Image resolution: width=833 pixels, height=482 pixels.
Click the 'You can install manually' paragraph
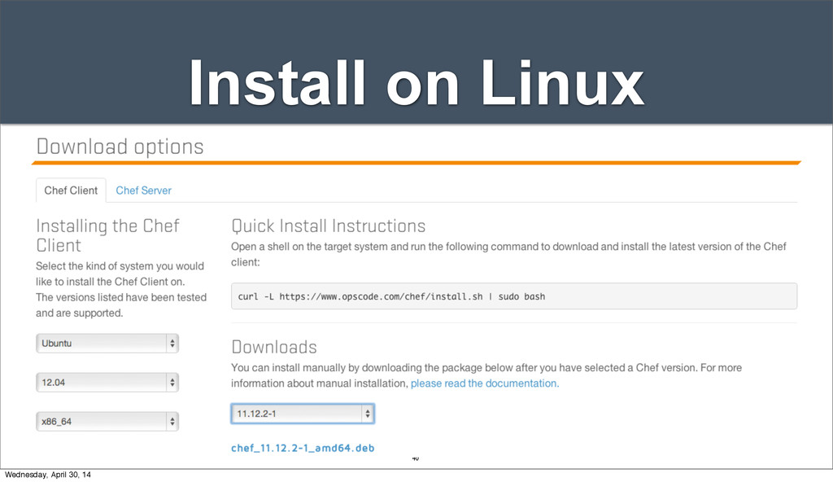click(x=486, y=375)
